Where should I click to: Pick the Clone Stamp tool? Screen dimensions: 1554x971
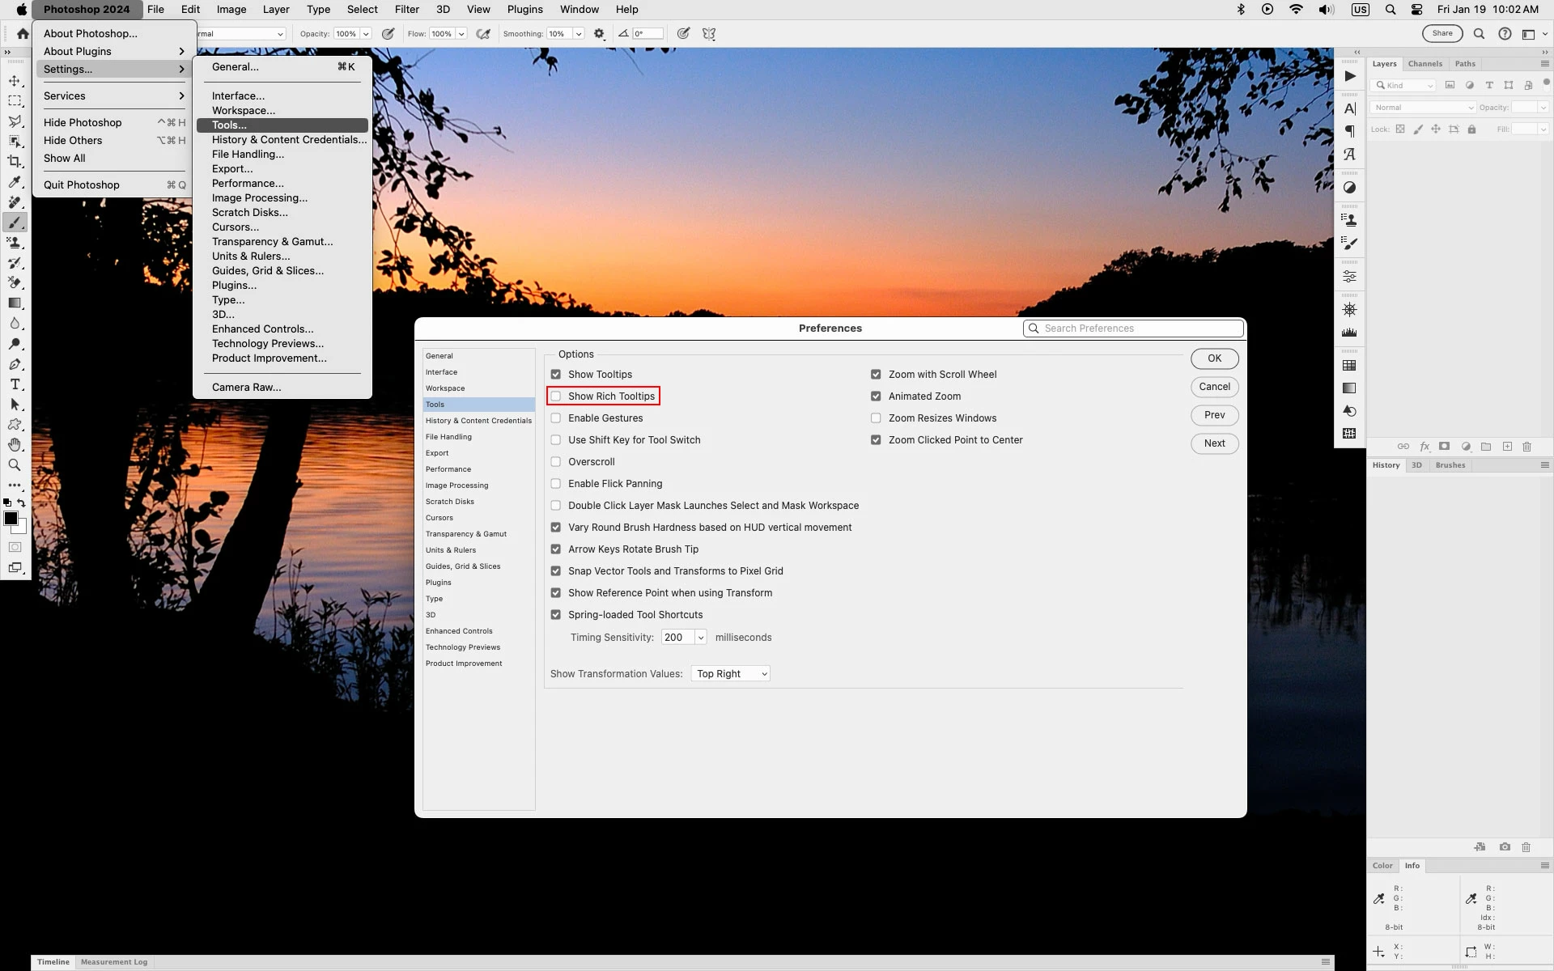pyautogui.click(x=15, y=243)
